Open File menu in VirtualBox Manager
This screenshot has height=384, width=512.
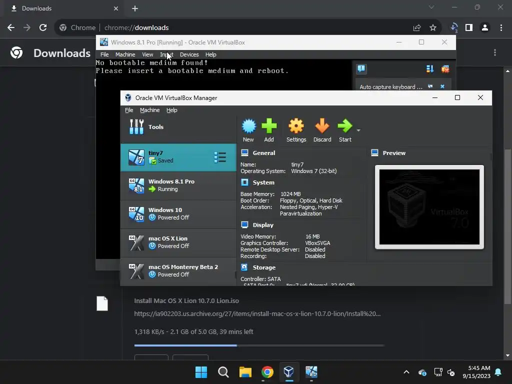(x=129, y=110)
